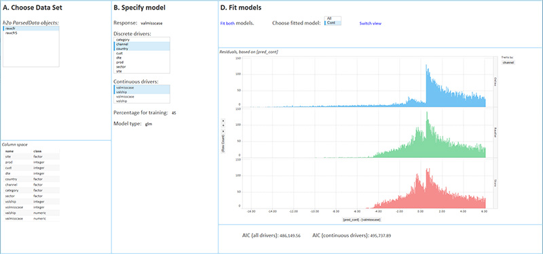Toggle the country discrete driver
This screenshot has height=254, width=543.
(142, 49)
